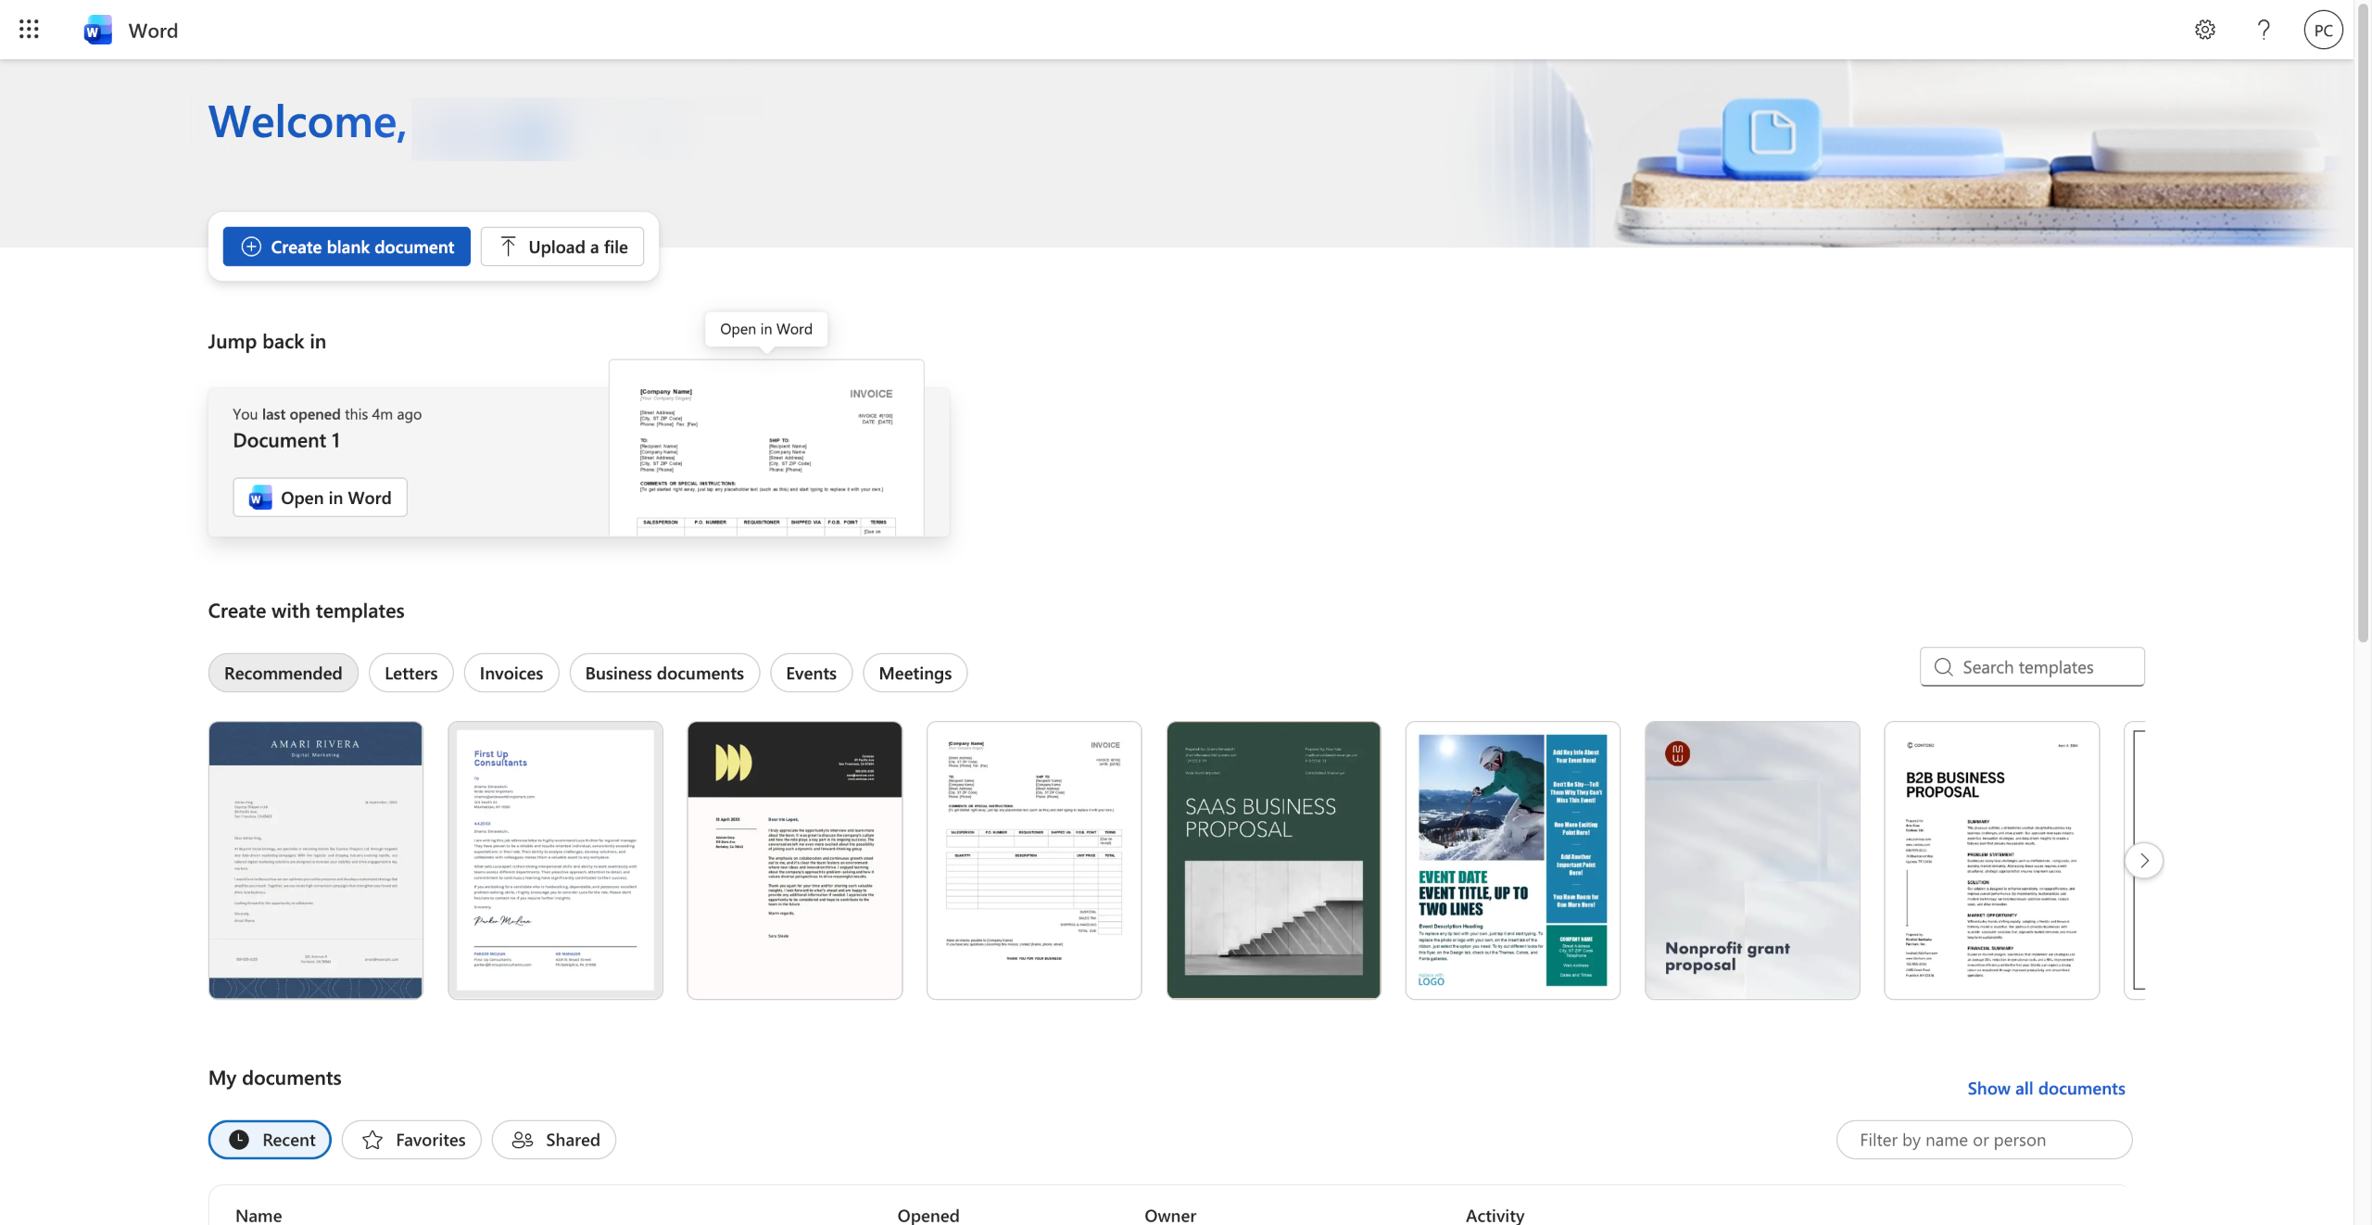Click Open in Word for Document 1
The width and height of the screenshot is (2372, 1225).
[x=320, y=498]
